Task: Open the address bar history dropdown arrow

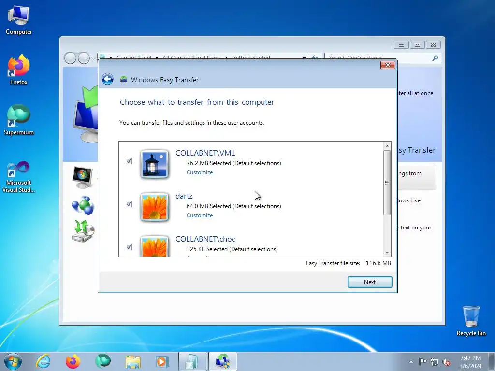Action: coord(304,58)
